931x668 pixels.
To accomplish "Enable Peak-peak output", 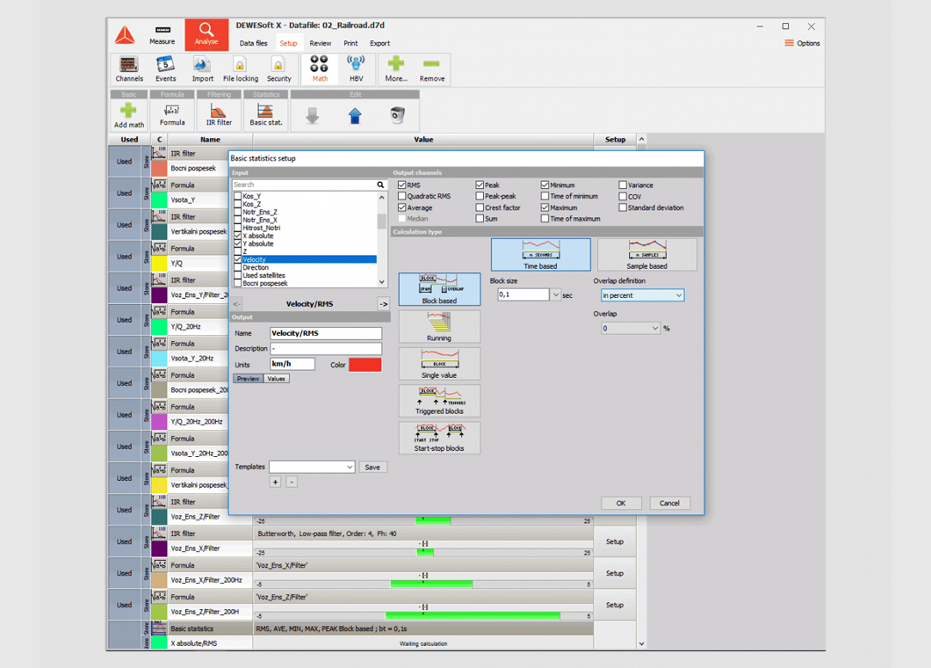I will 480,196.
